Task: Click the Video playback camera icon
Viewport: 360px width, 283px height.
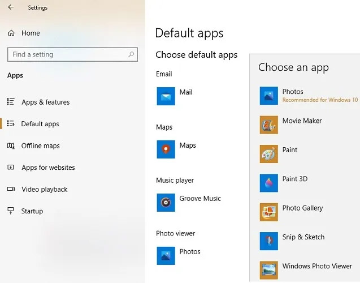Action: (11, 189)
